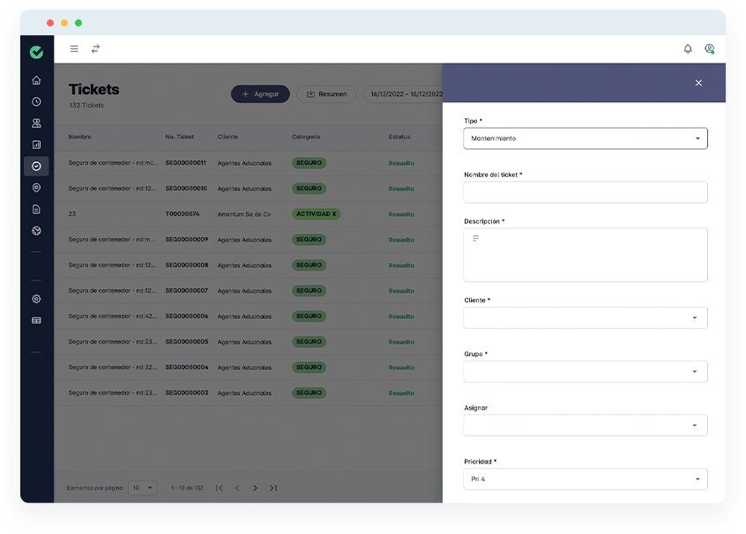Click the Resumen button
The width and height of the screenshot is (746, 534).
click(x=326, y=94)
